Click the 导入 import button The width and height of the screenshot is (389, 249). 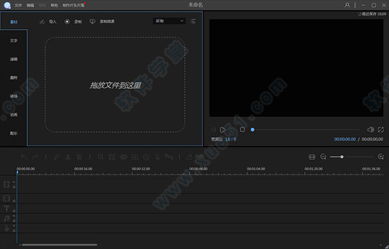click(x=48, y=22)
